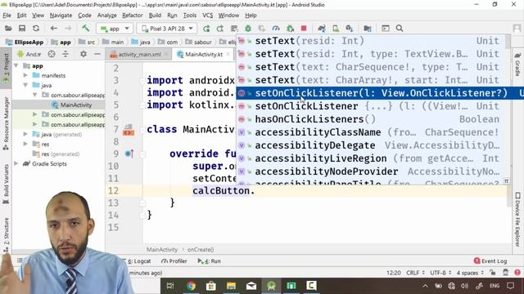Open the Android view selector dropdown
The height and width of the screenshot is (294, 524).
[29, 54]
